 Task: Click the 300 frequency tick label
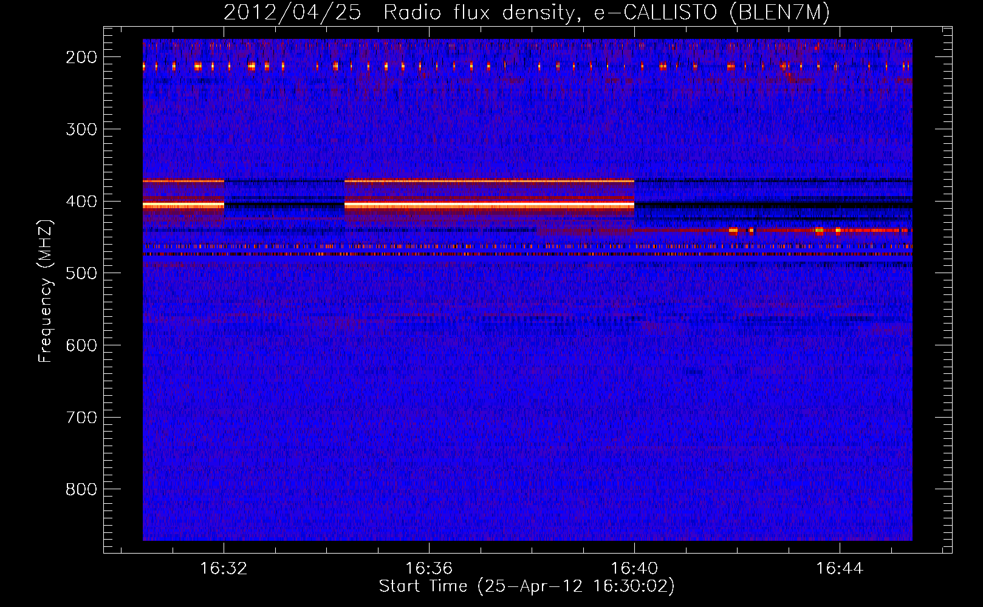(x=81, y=129)
